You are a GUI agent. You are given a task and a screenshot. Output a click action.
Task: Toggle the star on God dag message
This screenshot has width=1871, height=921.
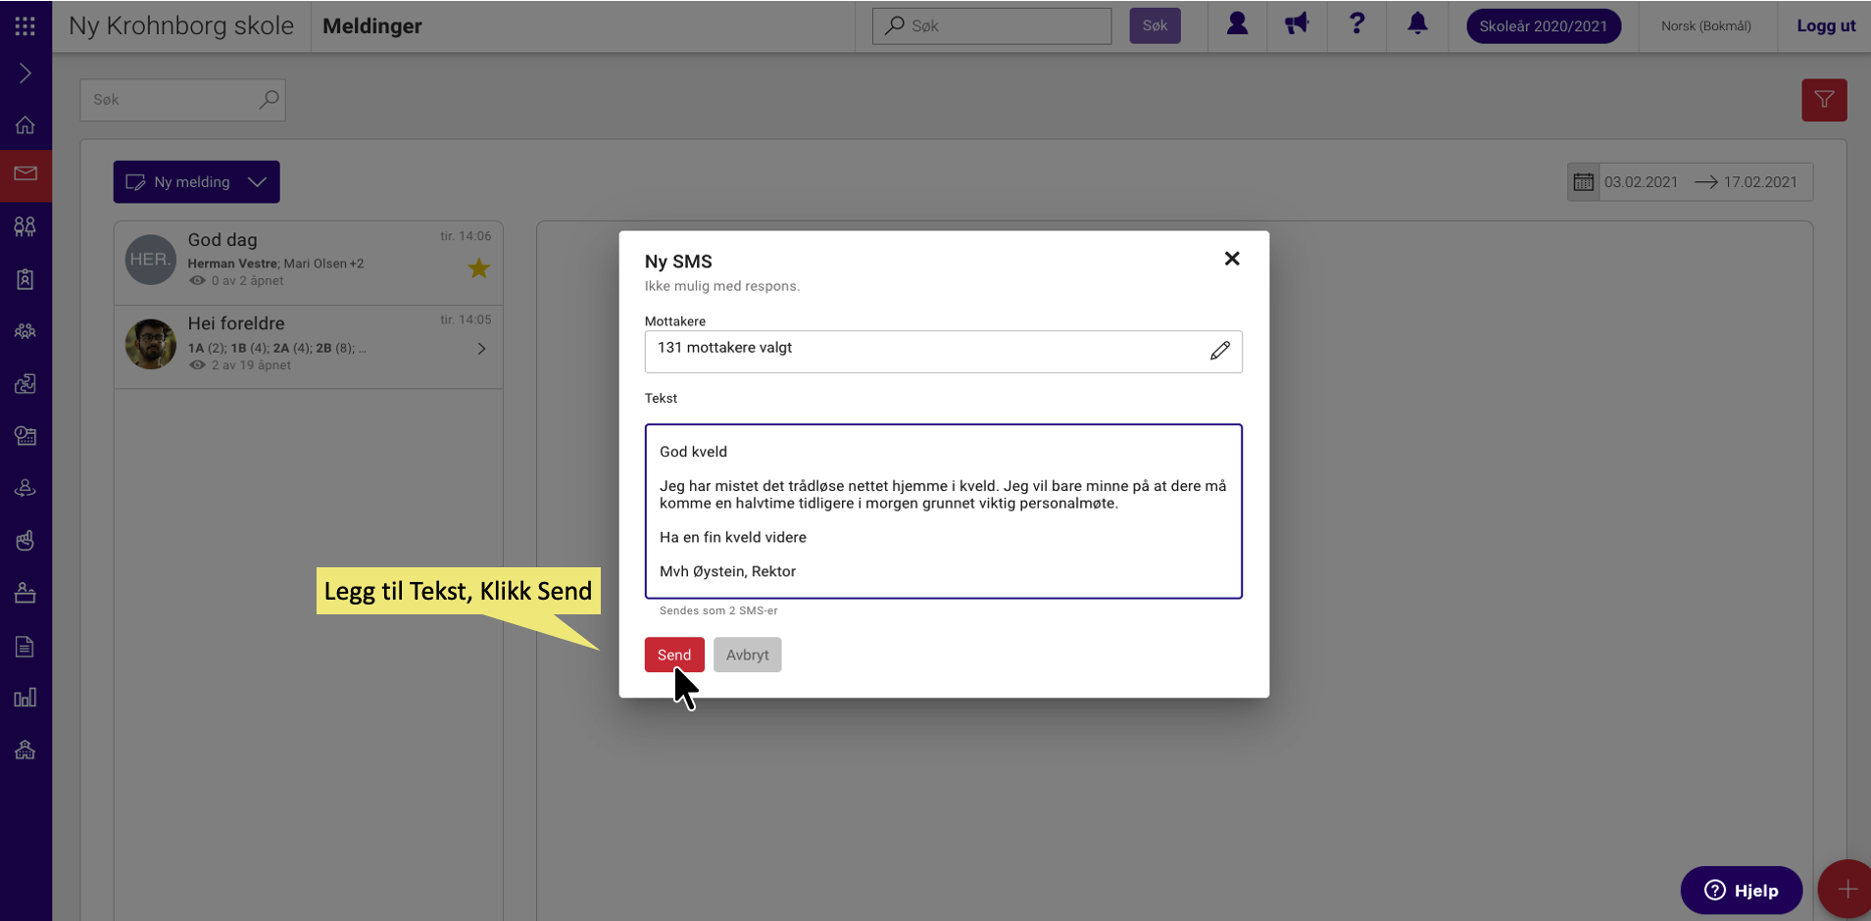[478, 268]
